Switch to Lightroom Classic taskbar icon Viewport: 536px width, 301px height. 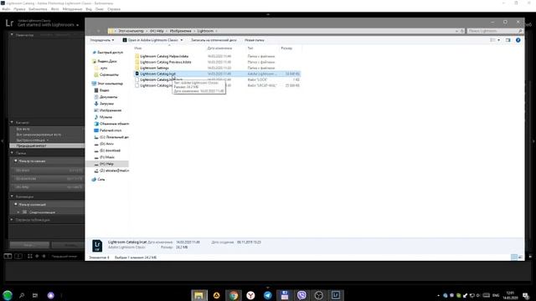pos(336,295)
